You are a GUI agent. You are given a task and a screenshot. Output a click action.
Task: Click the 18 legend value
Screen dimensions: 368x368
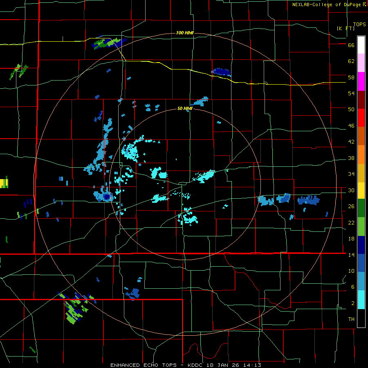(x=351, y=239)
